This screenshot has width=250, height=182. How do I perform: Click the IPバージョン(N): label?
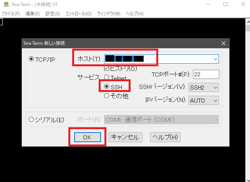pyautogui.click(x=166, y=100)
